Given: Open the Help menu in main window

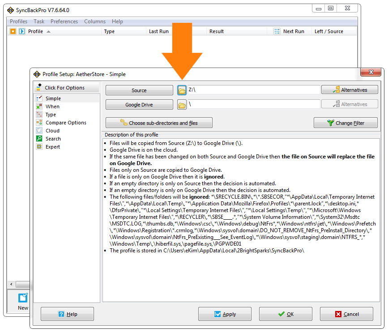Looking at the screenshot, I should 117,21.
